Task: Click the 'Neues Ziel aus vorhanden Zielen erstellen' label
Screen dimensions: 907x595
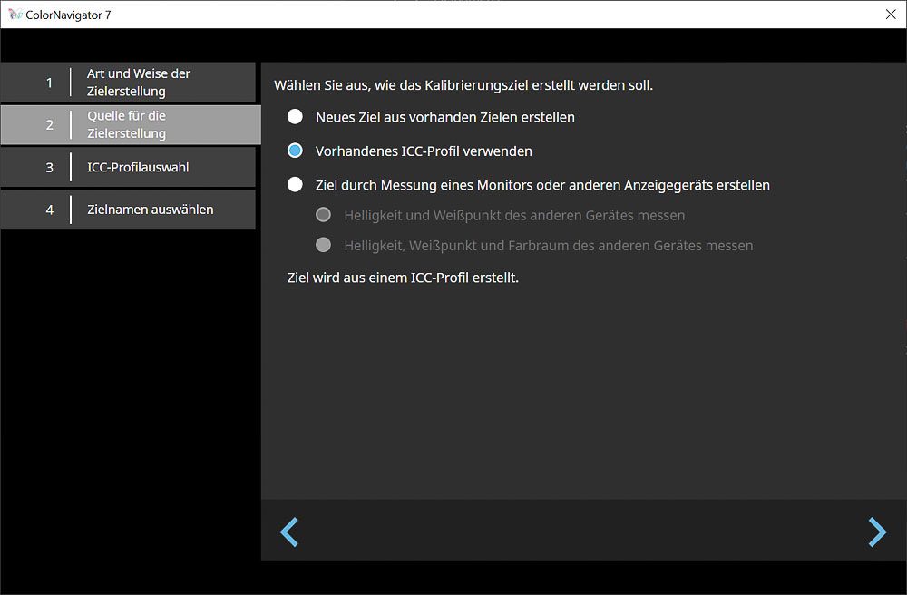Action: 444,117
